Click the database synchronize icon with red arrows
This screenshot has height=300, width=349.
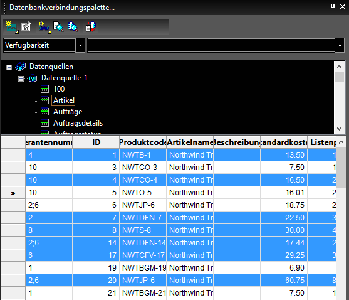91,26
